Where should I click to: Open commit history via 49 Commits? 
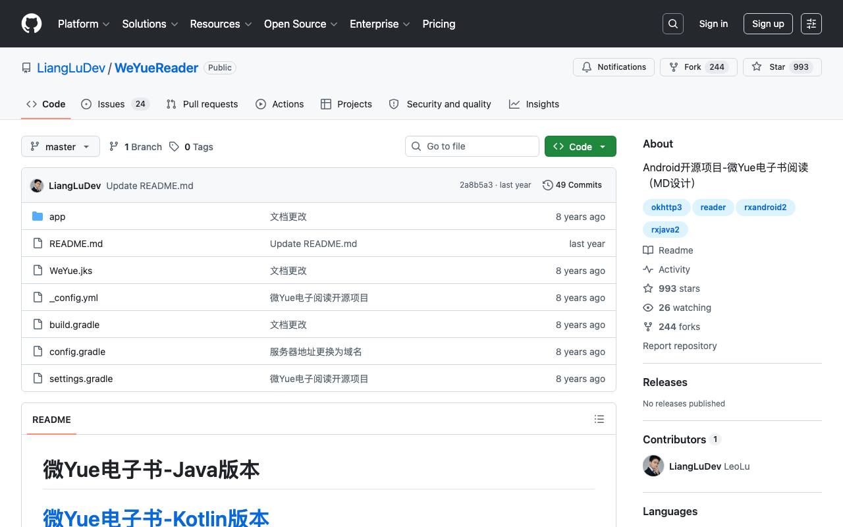click(x=572, y=185)
